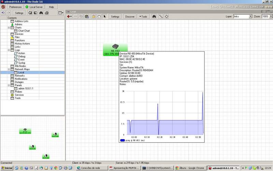Click the circular arrange icon in map toolbar

(167, 16)
